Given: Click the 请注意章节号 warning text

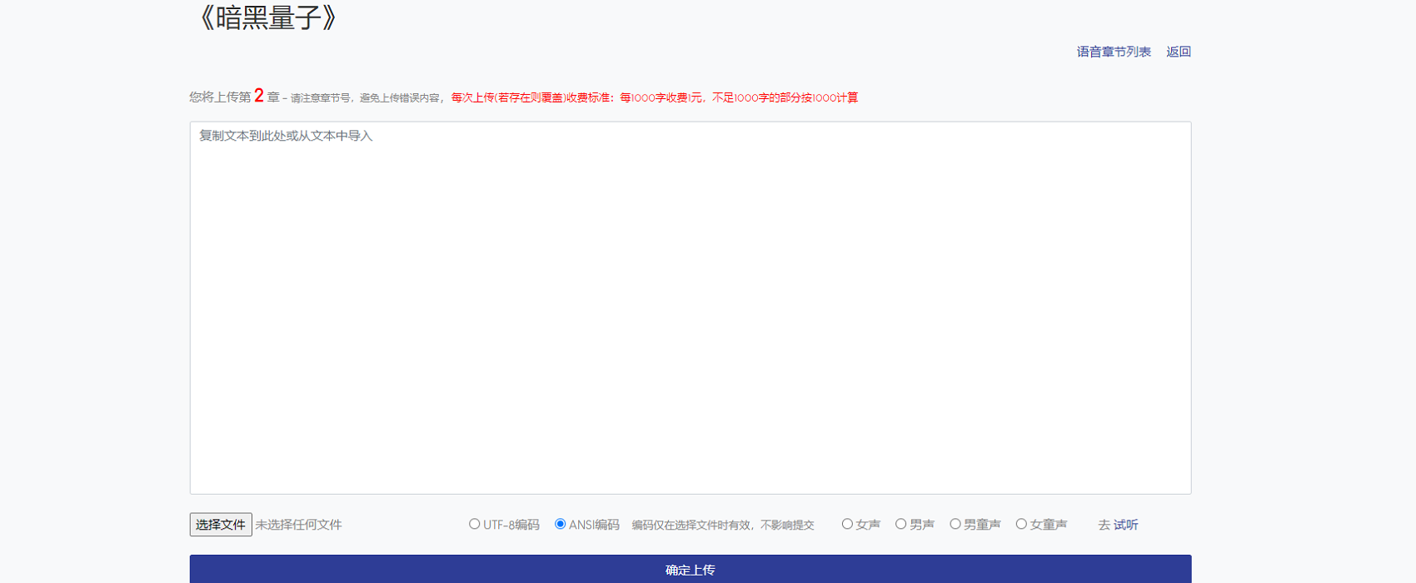Looking at the screenshot, I should [364, 98].
